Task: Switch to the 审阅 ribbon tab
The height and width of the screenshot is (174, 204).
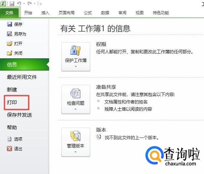Action: coord(122,12)
